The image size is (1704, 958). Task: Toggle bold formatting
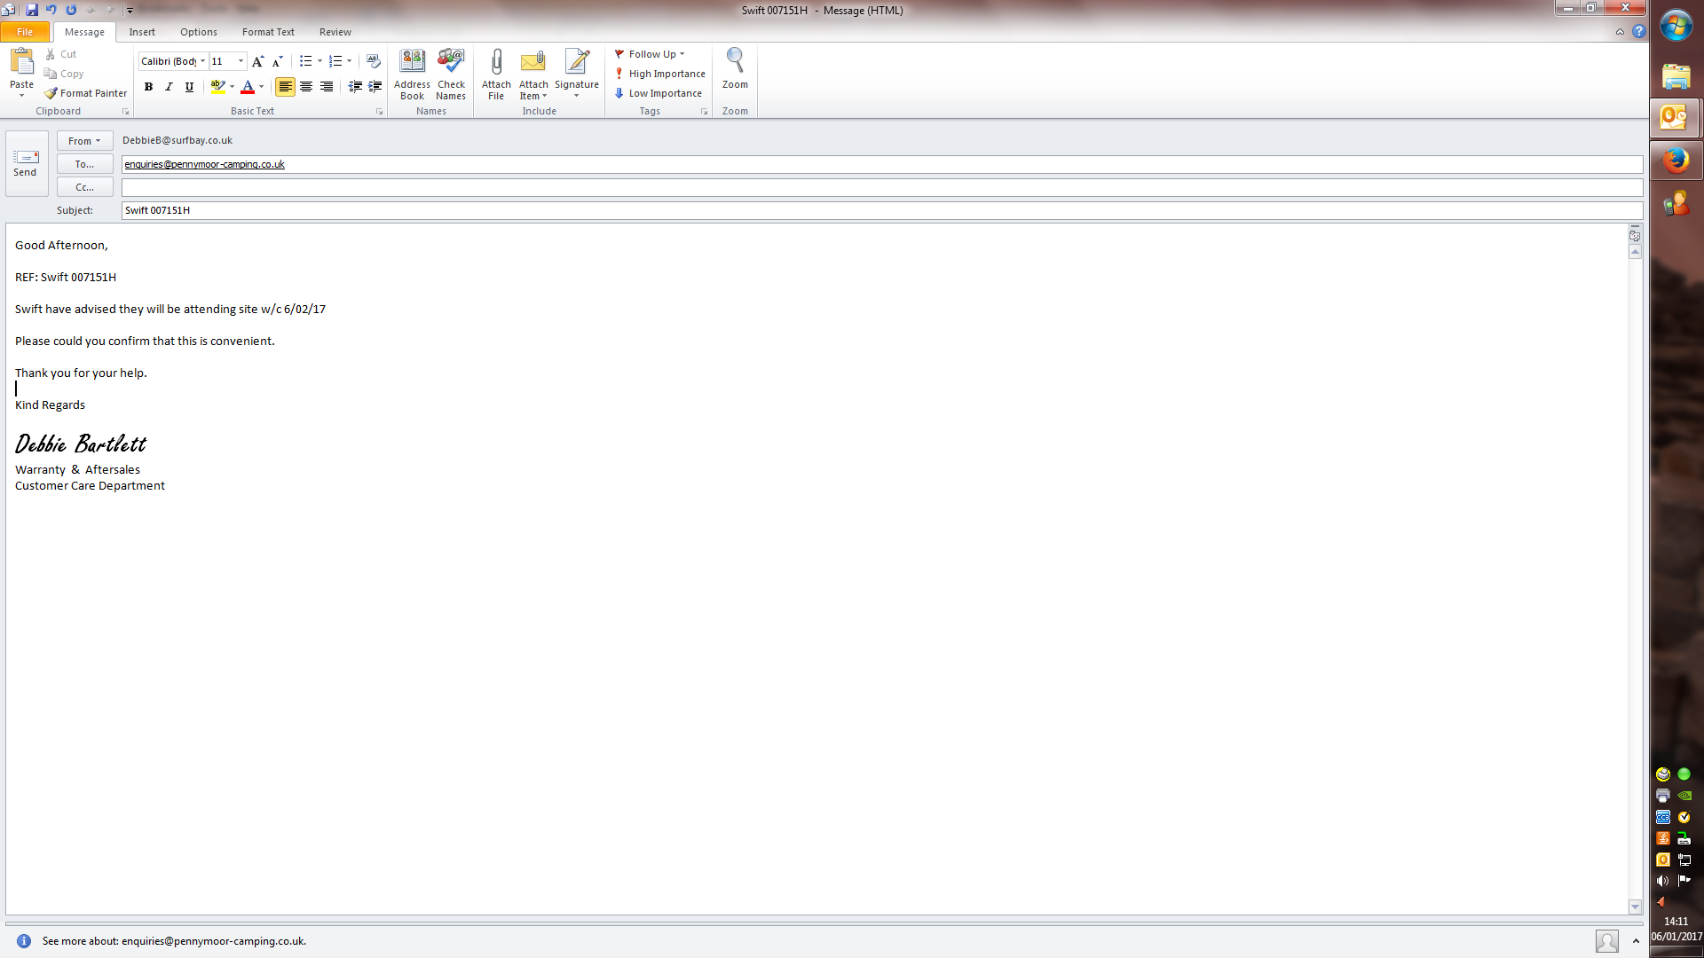tap(148, 87)
